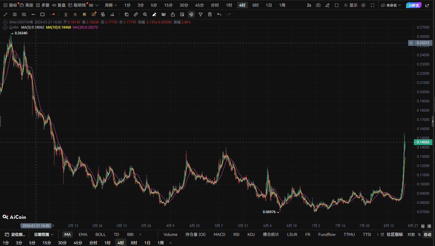Click the AI解读 button
This screenshot has width=435, height=246.
point(414,5)
